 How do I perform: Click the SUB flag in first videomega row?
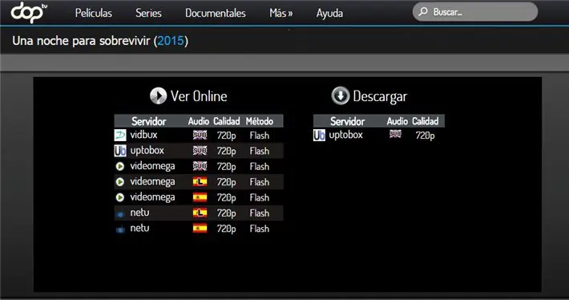pyautogui.click(x=200, y=166)
